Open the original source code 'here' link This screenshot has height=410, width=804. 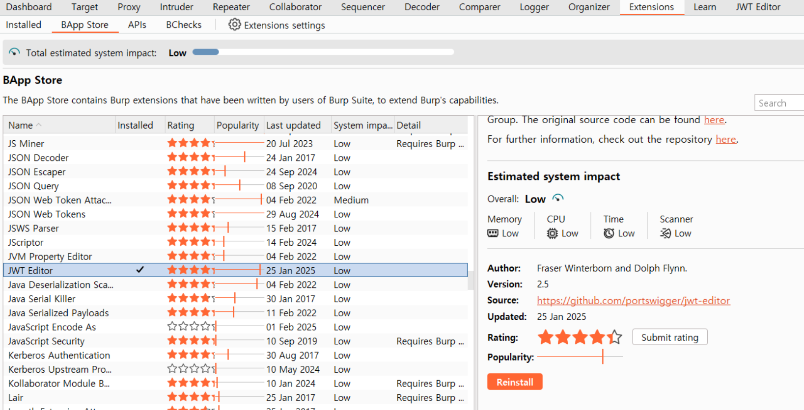click(714, 119)
